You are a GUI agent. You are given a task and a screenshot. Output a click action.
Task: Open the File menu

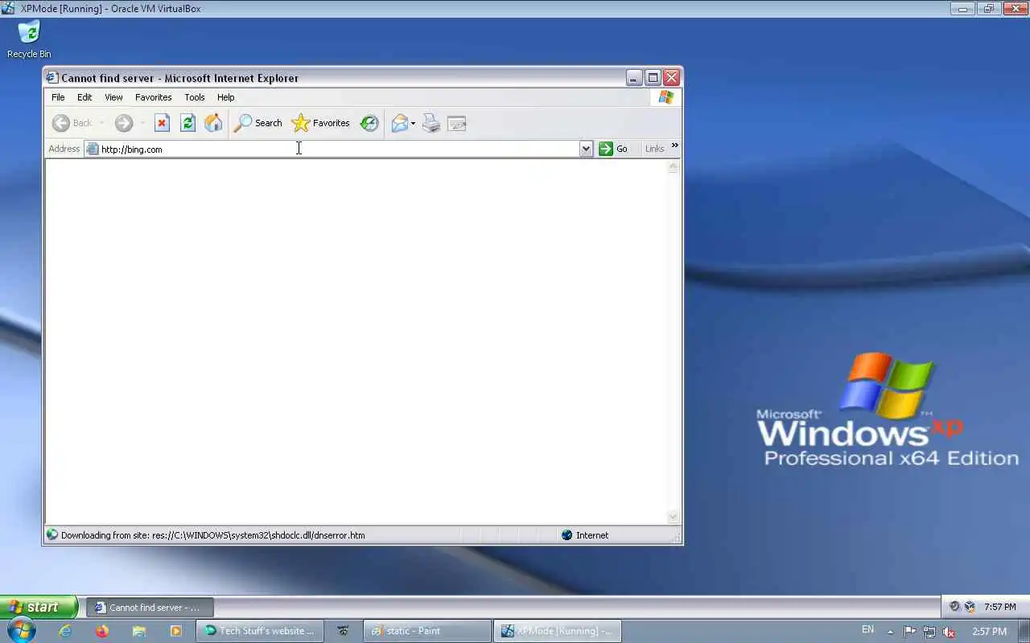tap(58, 97)
